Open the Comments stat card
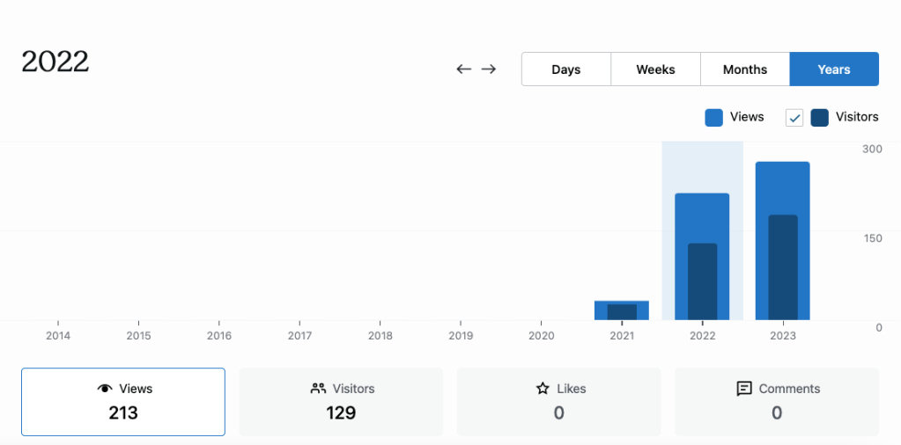The height and width of the screenshot is (445, 901). coord(777,402)
